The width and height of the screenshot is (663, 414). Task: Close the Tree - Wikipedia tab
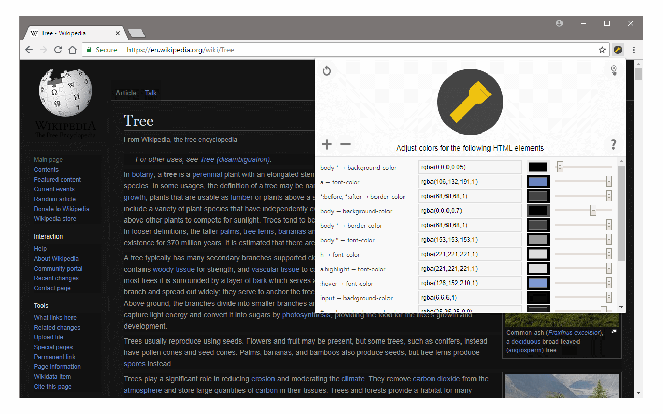(x=118, y=33)
